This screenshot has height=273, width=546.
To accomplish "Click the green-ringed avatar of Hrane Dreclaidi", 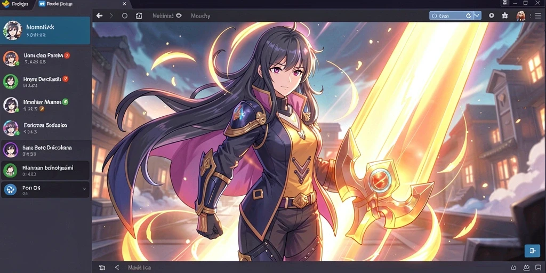I will click(11, 82).
